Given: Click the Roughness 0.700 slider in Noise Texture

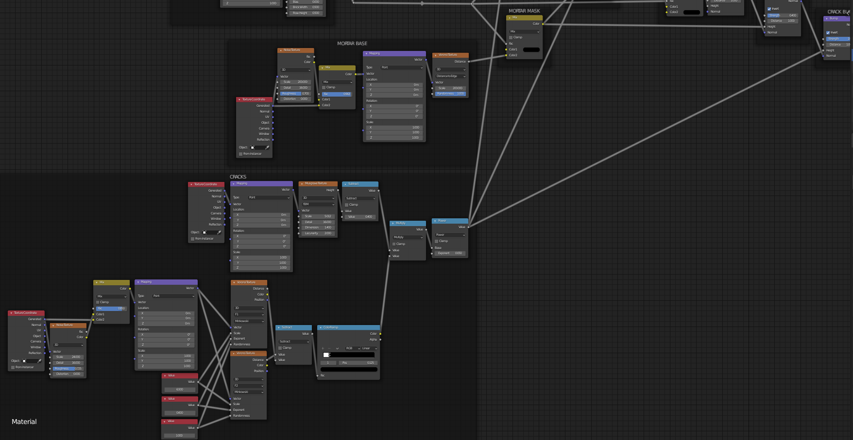Looking at the screenshot, I should click(x=295, y=94).
